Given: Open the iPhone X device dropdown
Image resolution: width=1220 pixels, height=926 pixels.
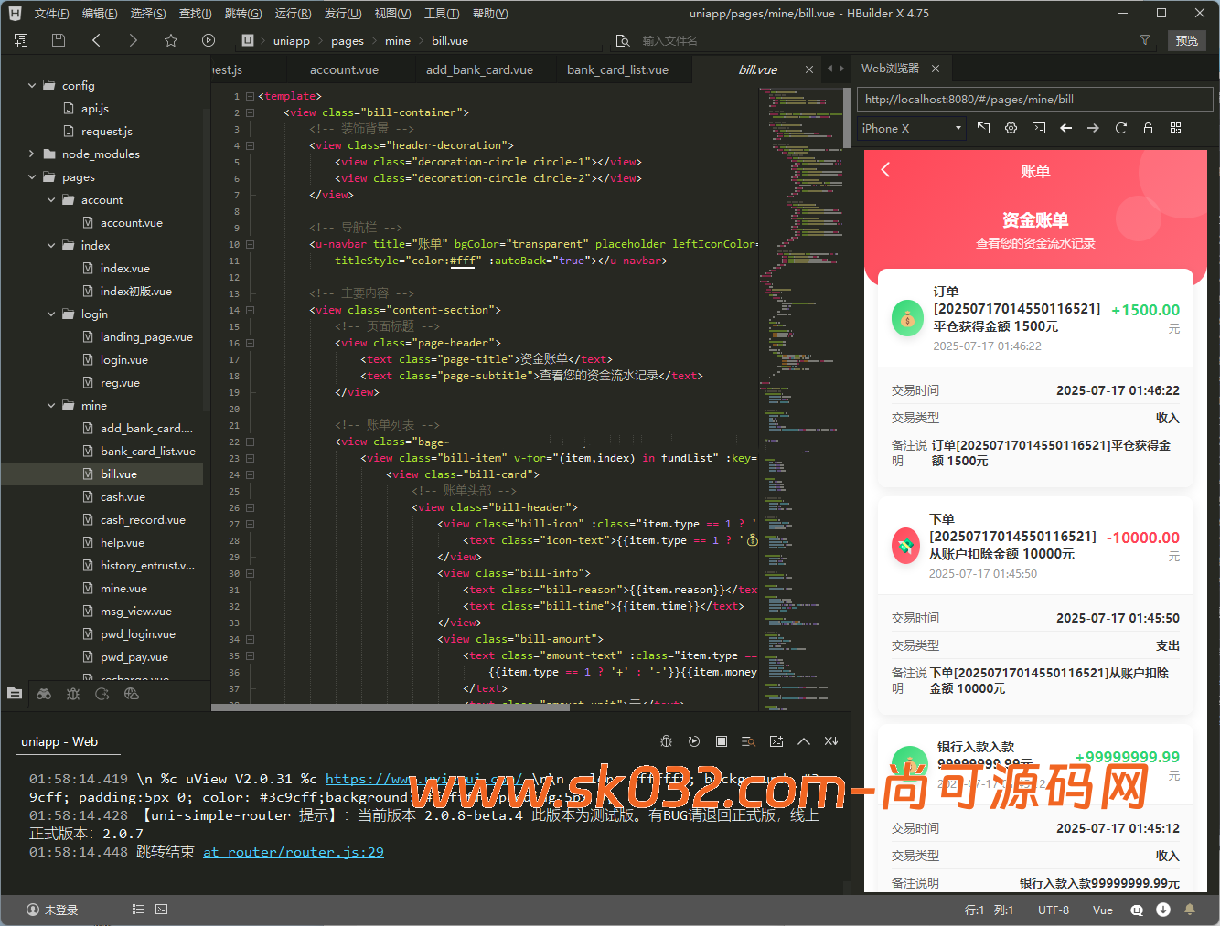Looking at the screenshot, I should [x=912, y=128].
